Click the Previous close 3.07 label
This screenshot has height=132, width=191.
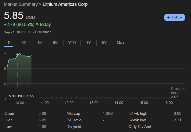[178, 93]
